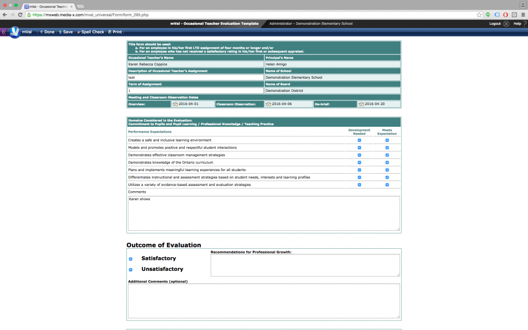Print the evaluation form
Viewport: 528px width, 330px height.
115,32
